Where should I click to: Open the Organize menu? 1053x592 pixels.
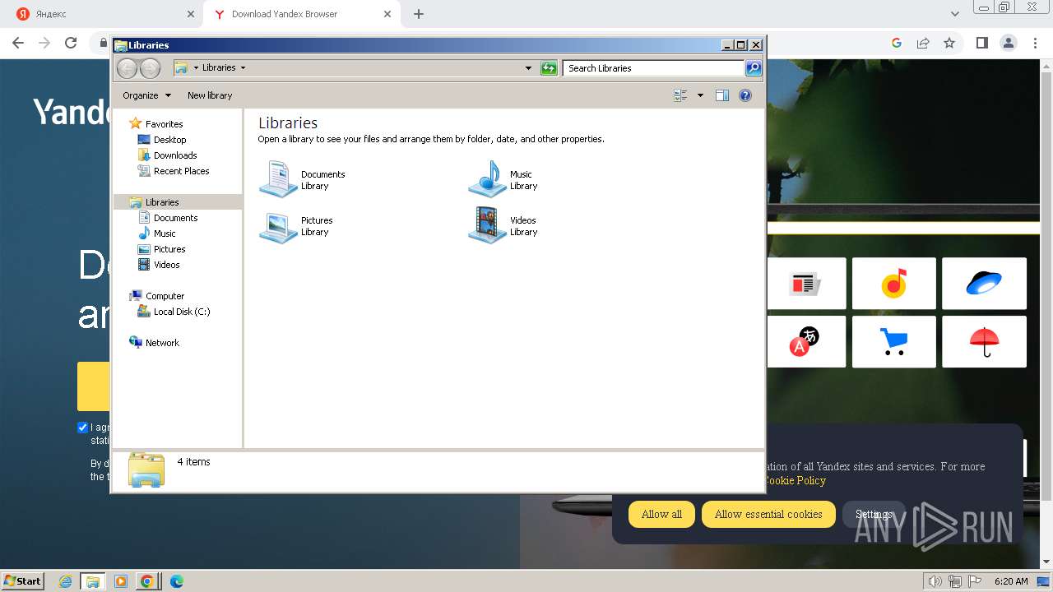point(146,95)
